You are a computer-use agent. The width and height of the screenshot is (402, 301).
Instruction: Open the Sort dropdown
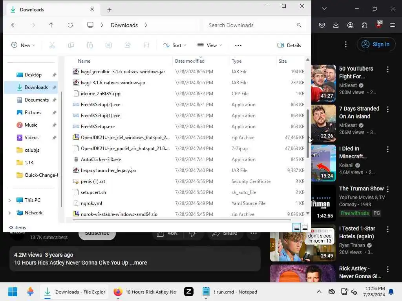click(175, 45)
